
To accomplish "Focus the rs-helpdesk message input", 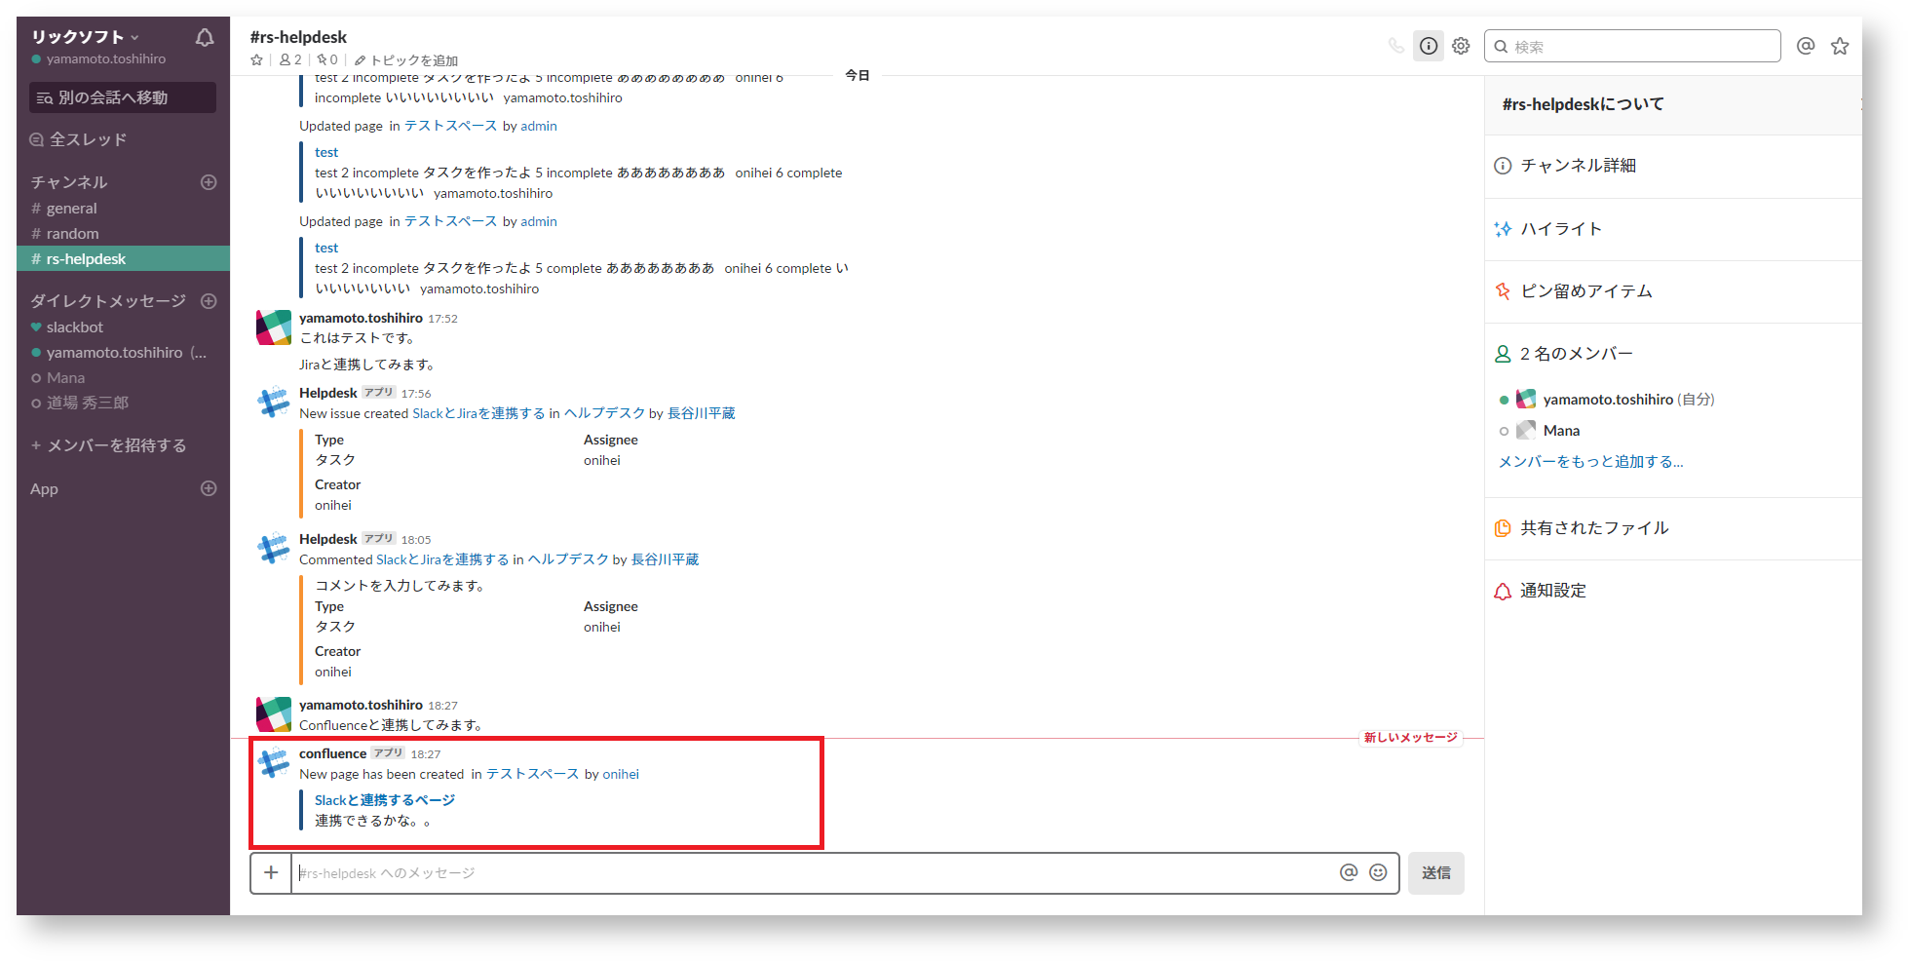I will click(814, 873).
